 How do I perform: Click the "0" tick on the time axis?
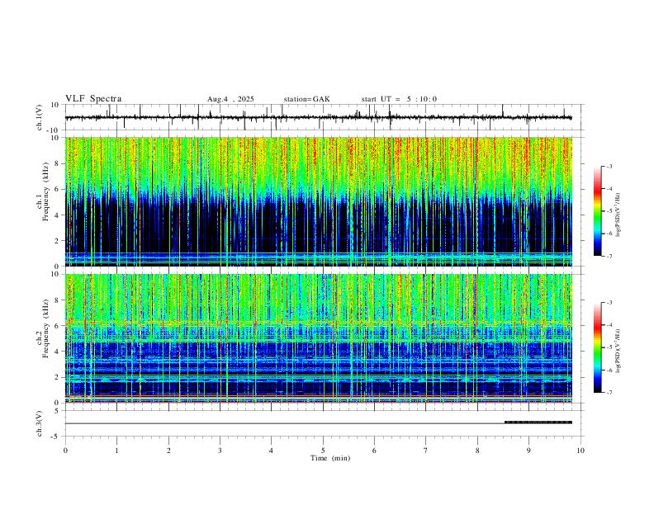coord(65,451)
